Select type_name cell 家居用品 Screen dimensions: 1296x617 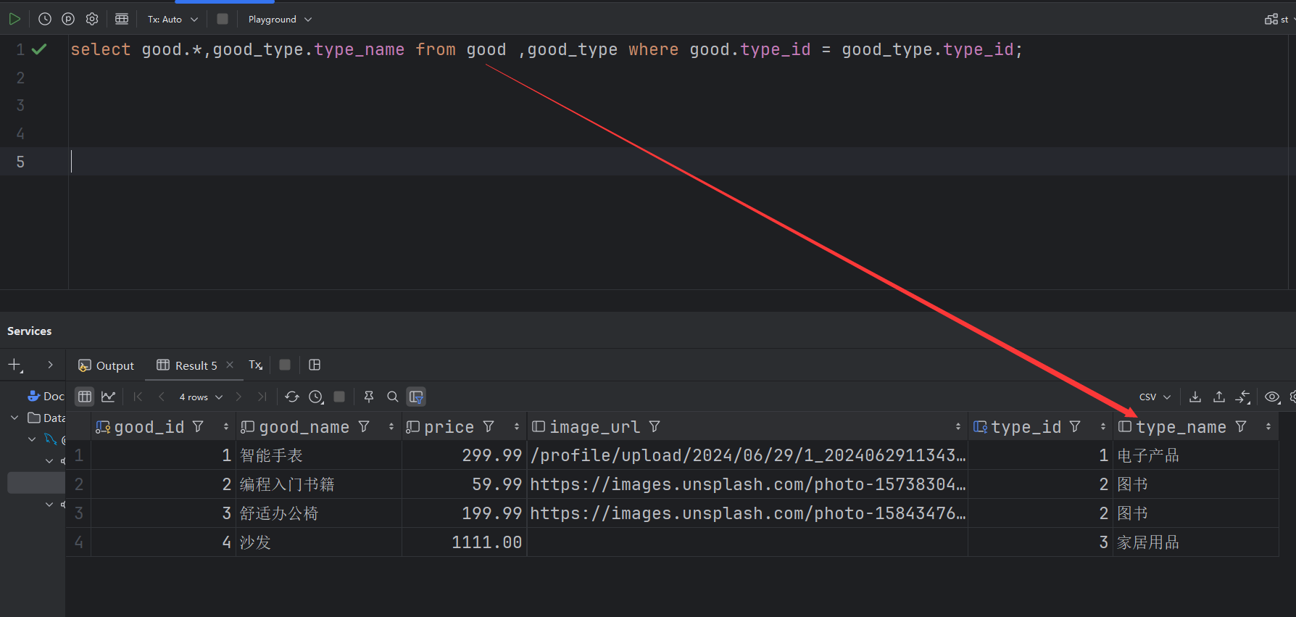click(x=1195, y=542)
